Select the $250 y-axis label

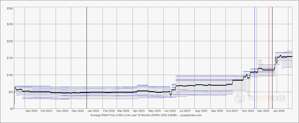[x=10, y=24]
